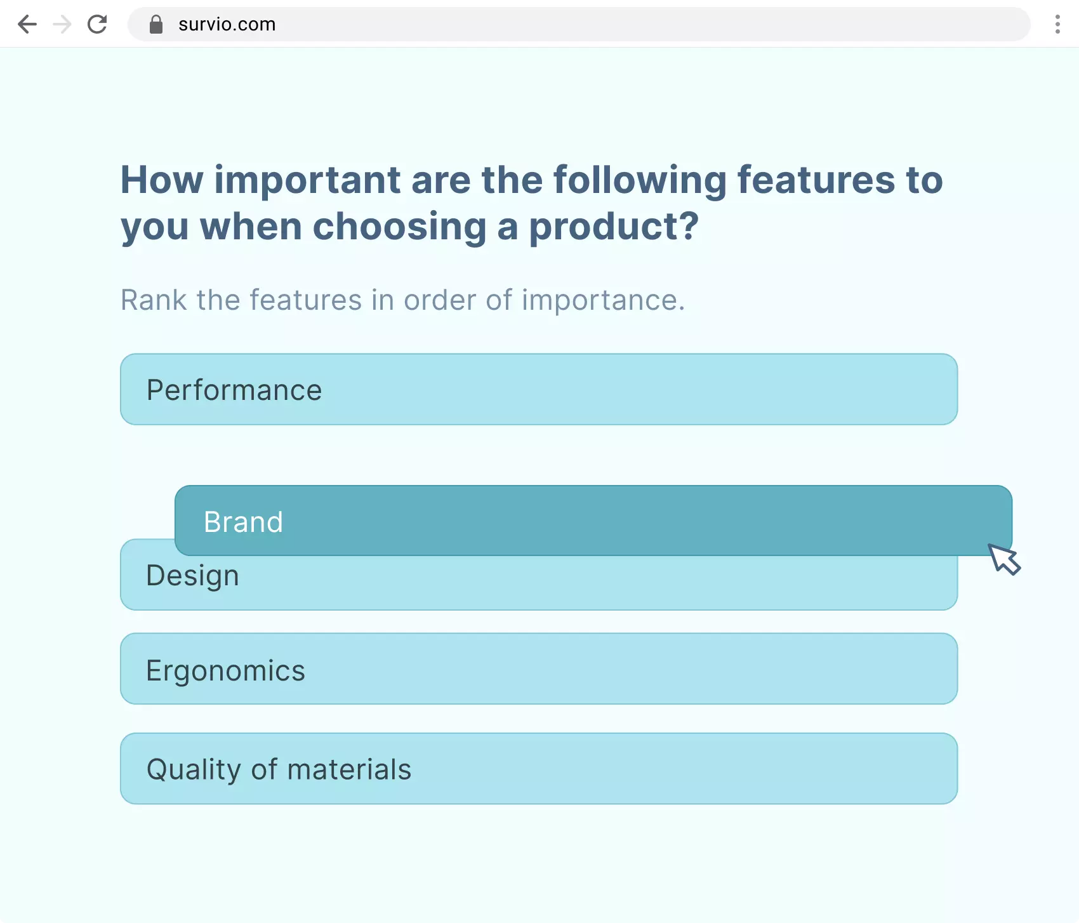The image size is (1079, 923).
Task: Click the browser forward arrow
Action: point(62,24)
